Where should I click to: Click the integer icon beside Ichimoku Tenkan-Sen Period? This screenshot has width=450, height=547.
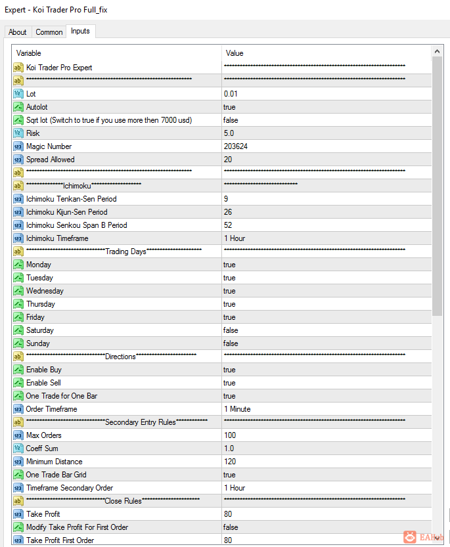[18, 199]
